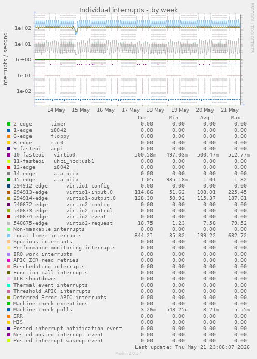Click the blue Machine check polls swatch
The image size is (257, 359).
9,310
